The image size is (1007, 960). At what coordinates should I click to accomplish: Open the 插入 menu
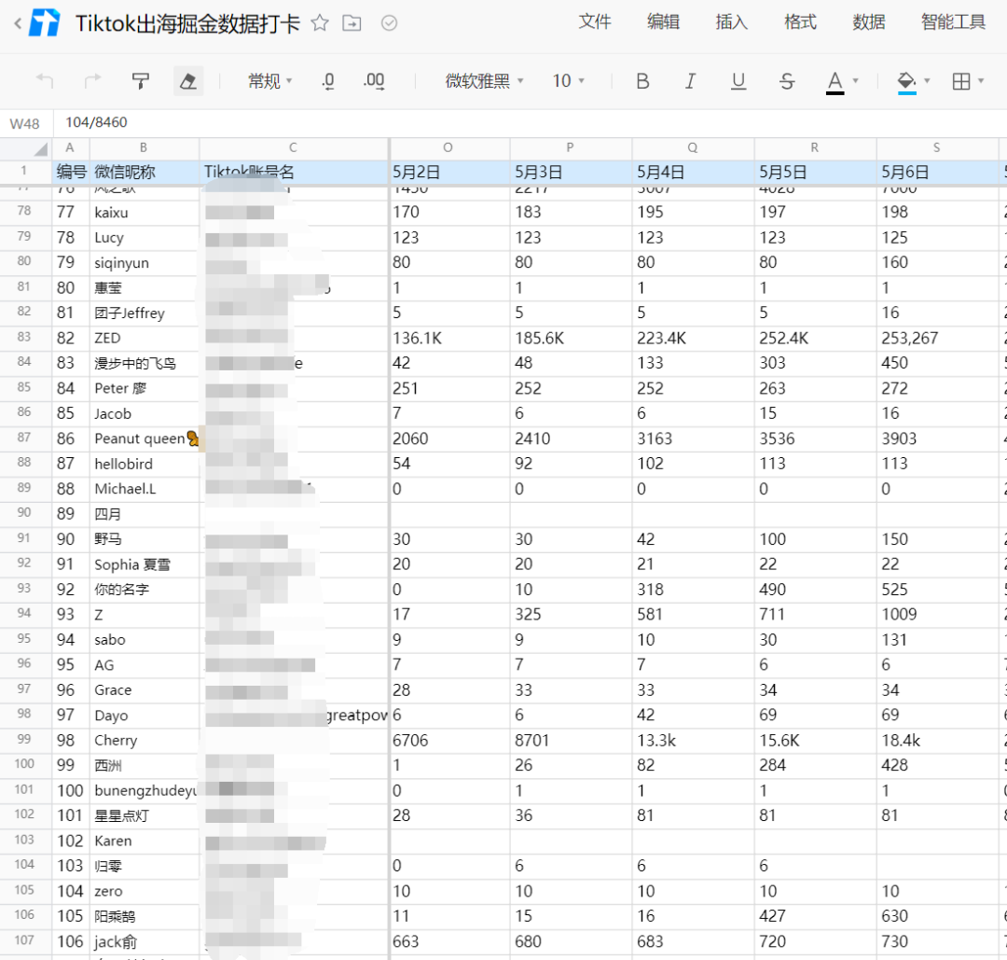[x=732, y=22]
